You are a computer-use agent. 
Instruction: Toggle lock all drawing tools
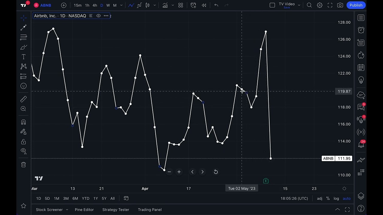click(24, 142)
